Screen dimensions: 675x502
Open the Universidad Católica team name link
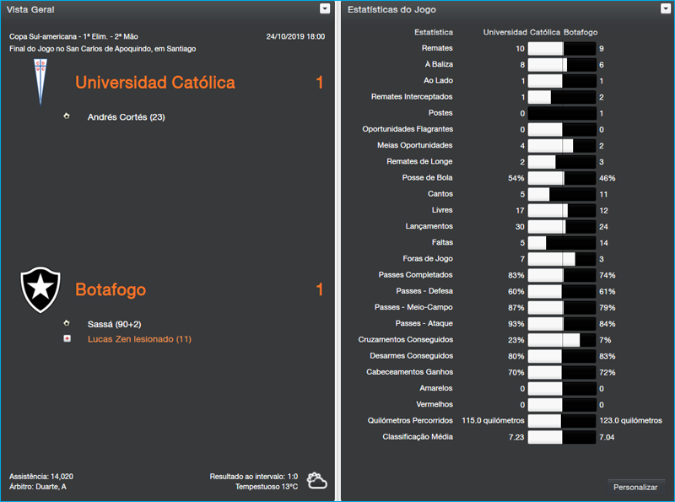(x=155, y=83)
